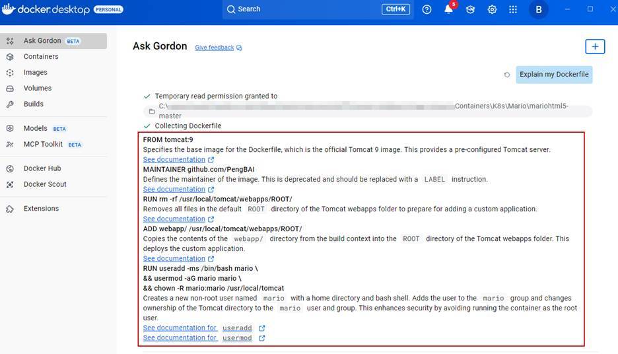
Task: Click the Explain my Dockerfile button
Action: tap(554, 75)
